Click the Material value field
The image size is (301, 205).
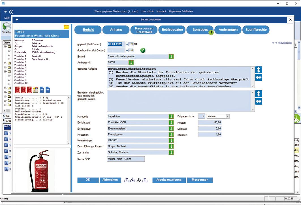coord(210,129)
